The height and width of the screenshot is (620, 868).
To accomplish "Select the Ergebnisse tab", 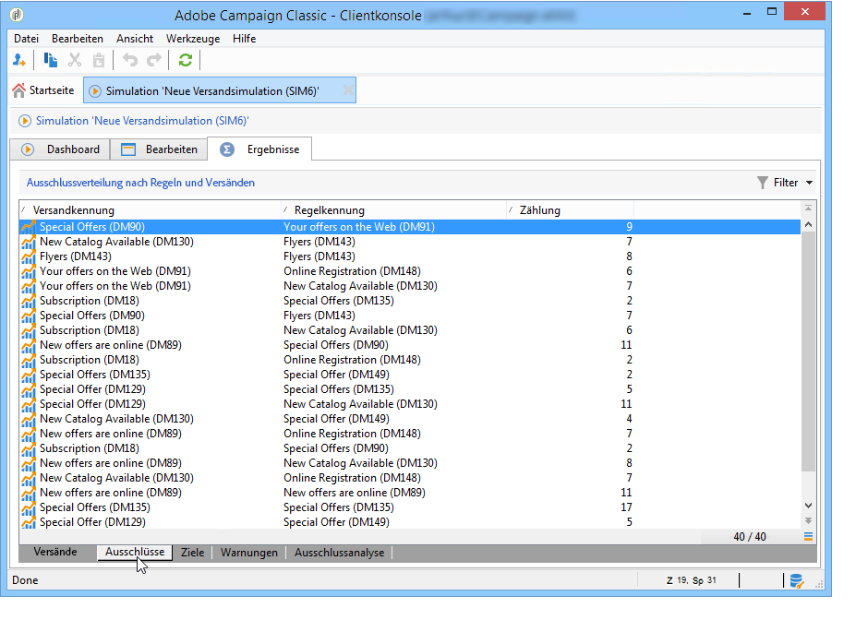I will point(259,149).
